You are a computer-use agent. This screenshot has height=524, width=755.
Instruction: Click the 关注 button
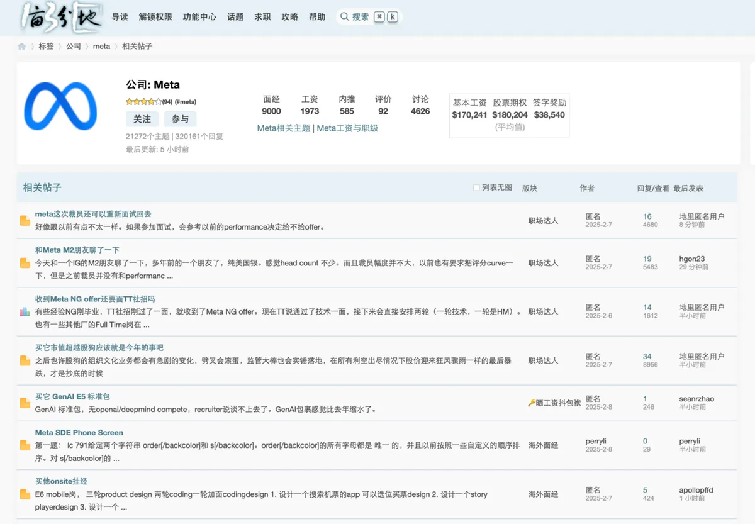click(142, 119)
